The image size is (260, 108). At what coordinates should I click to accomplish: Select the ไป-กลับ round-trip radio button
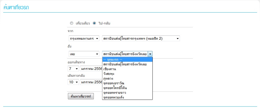click(x=94, y=23)
